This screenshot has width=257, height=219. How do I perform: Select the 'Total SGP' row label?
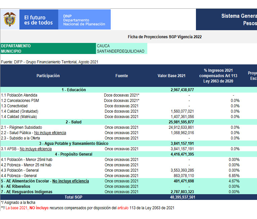click(73, 197)
